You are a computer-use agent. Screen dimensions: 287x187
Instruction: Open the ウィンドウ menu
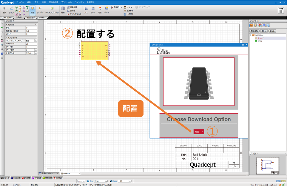(79, 2)
